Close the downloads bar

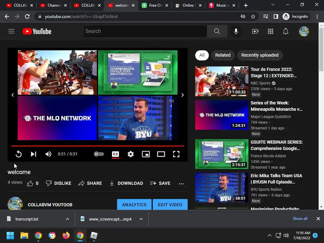pyautogui.click(x=318, y=219)
